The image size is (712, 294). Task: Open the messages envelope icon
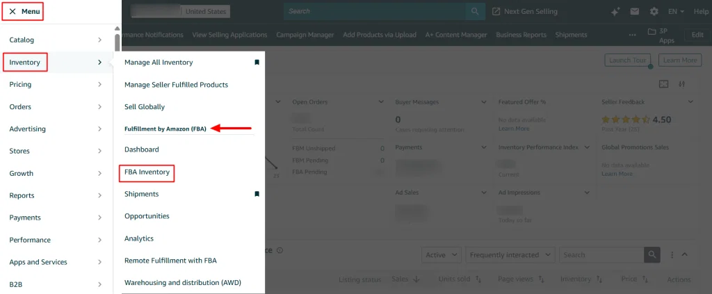634,11
